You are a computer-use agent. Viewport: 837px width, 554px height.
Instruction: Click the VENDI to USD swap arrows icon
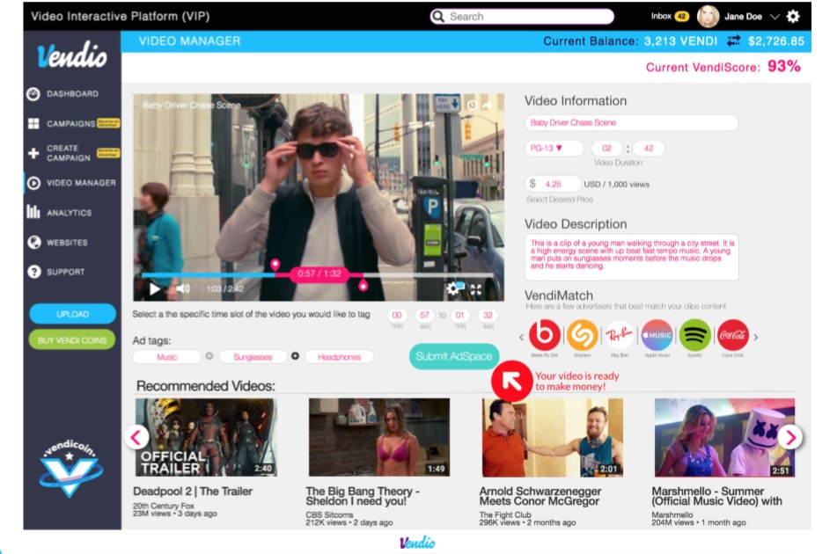[x=733, y=41]
